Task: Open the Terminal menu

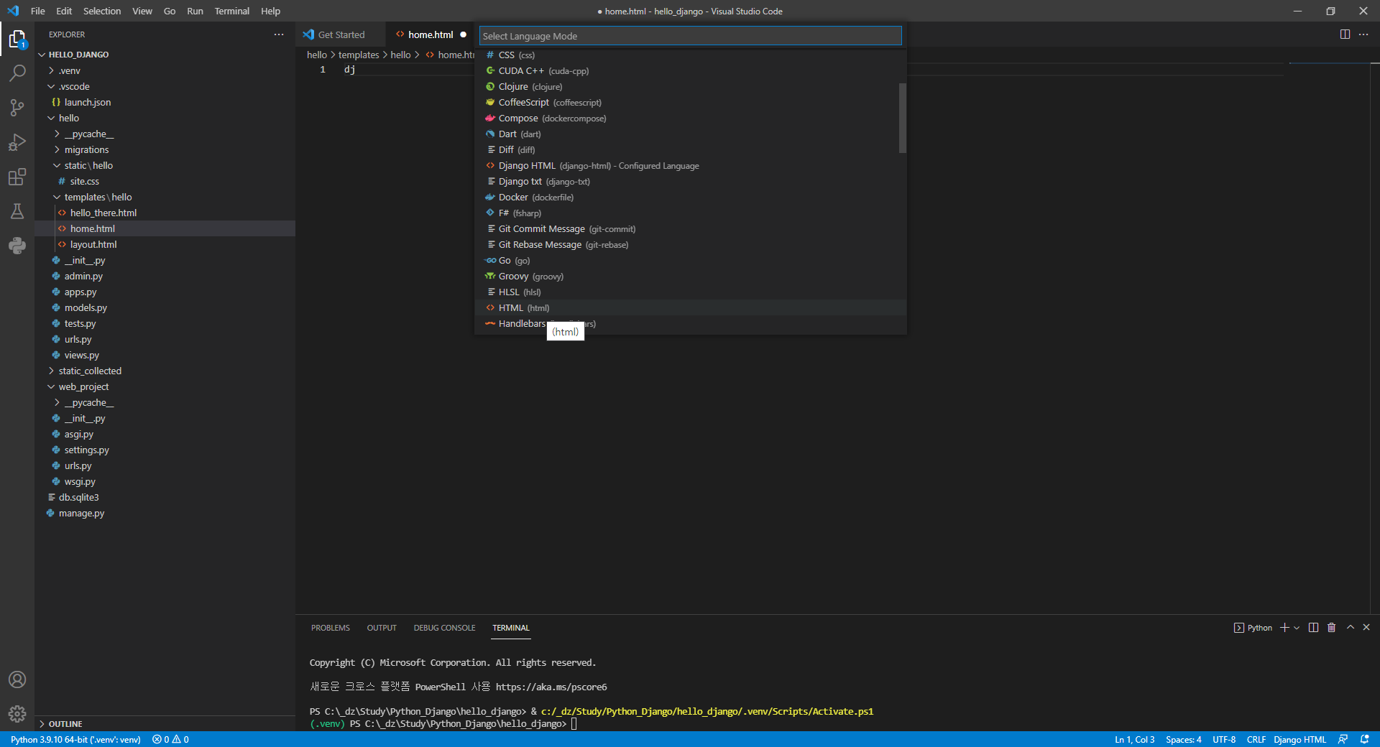Action: click(231, 11)
